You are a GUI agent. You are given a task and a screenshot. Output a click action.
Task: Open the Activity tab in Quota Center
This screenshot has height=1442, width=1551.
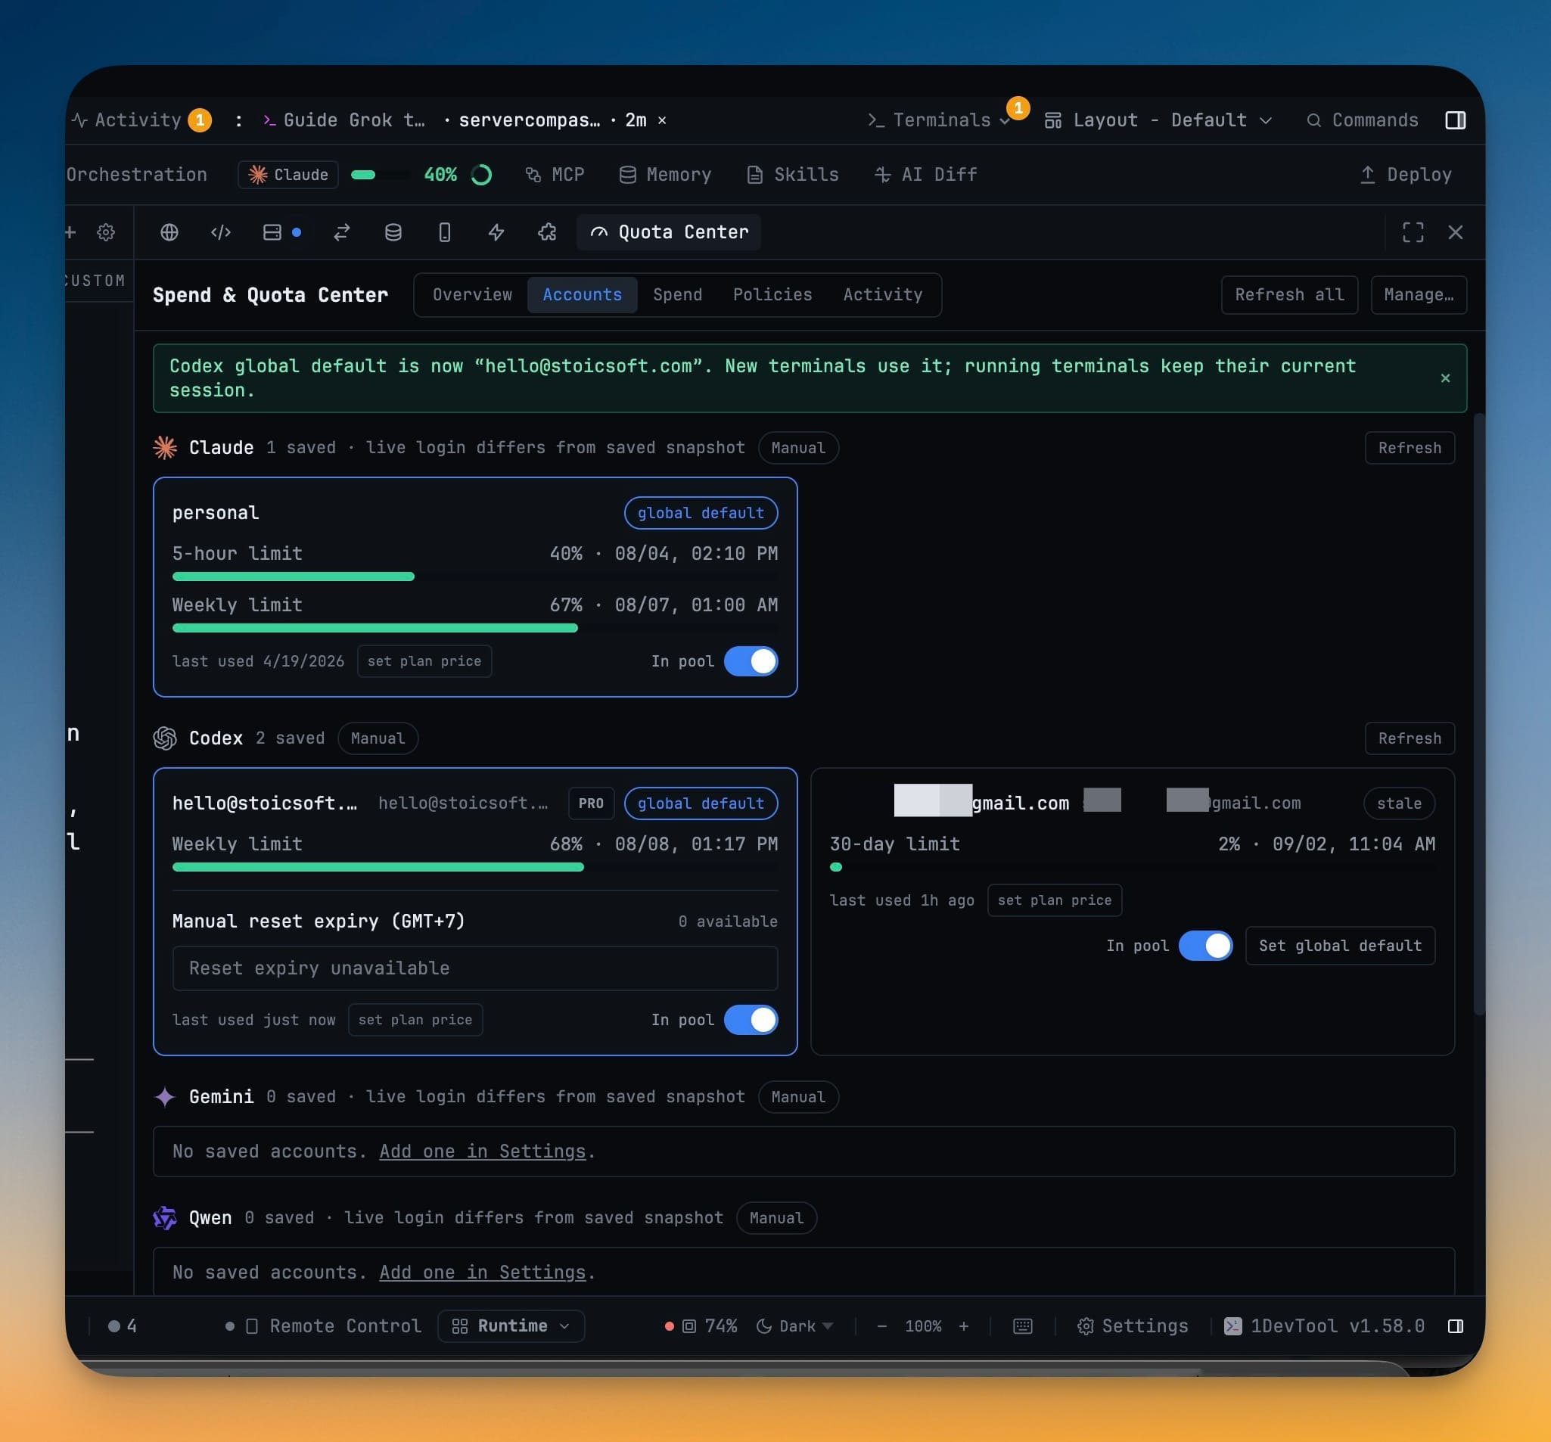click(x=882, y=295)
